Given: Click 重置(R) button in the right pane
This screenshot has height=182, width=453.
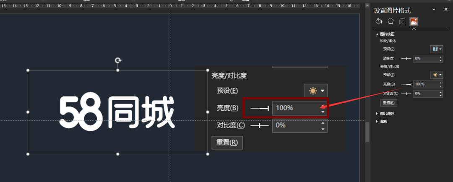Looking at the screenshot, I should (x=388, y=103).
